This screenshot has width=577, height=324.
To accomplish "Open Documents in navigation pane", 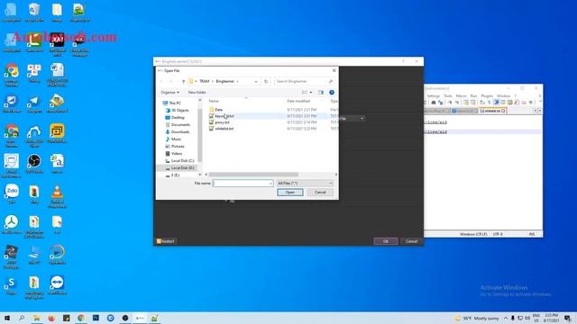I will [x=178, y=125].
